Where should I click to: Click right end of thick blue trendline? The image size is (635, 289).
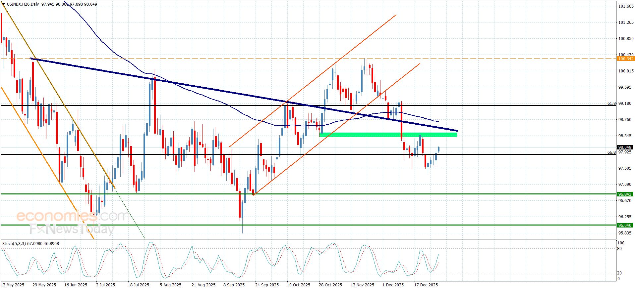(x=456, y=131)
